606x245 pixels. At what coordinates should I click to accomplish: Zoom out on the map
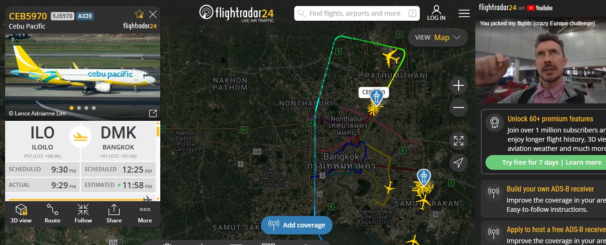(458, 108)
